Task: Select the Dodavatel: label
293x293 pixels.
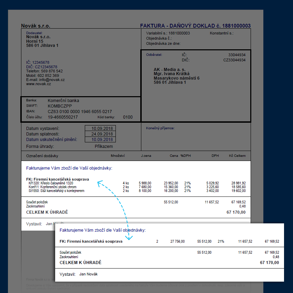Action: pos(34,33)
